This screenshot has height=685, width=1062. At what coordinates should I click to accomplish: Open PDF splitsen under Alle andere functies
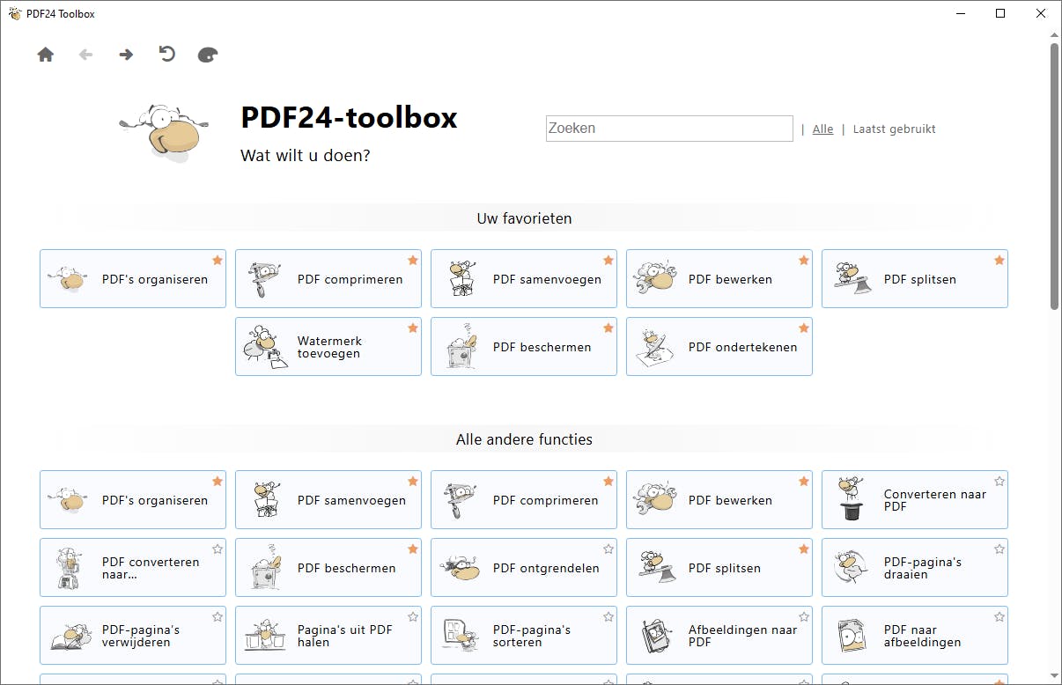point(719,568)
